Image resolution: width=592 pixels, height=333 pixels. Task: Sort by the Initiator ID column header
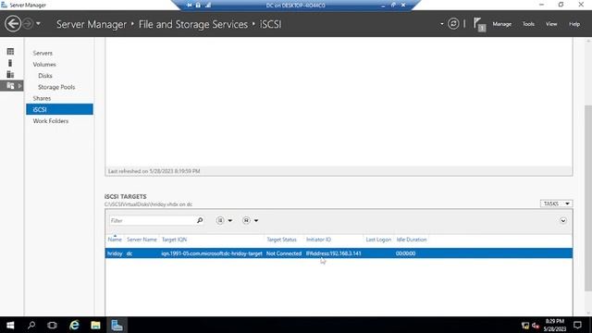(318, 240)
